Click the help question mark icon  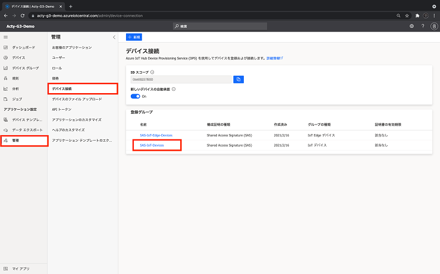(423, 26)
